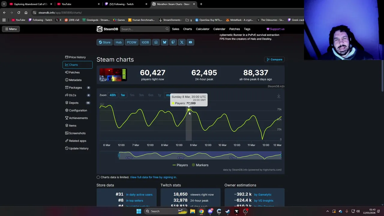Set chart zoom to 48h
This screenshot has height=216, width=384.
point(112,95)
